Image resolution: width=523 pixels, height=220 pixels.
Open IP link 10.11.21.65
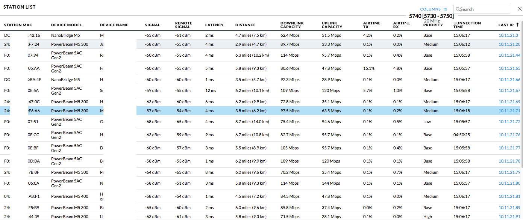[509, 69]
